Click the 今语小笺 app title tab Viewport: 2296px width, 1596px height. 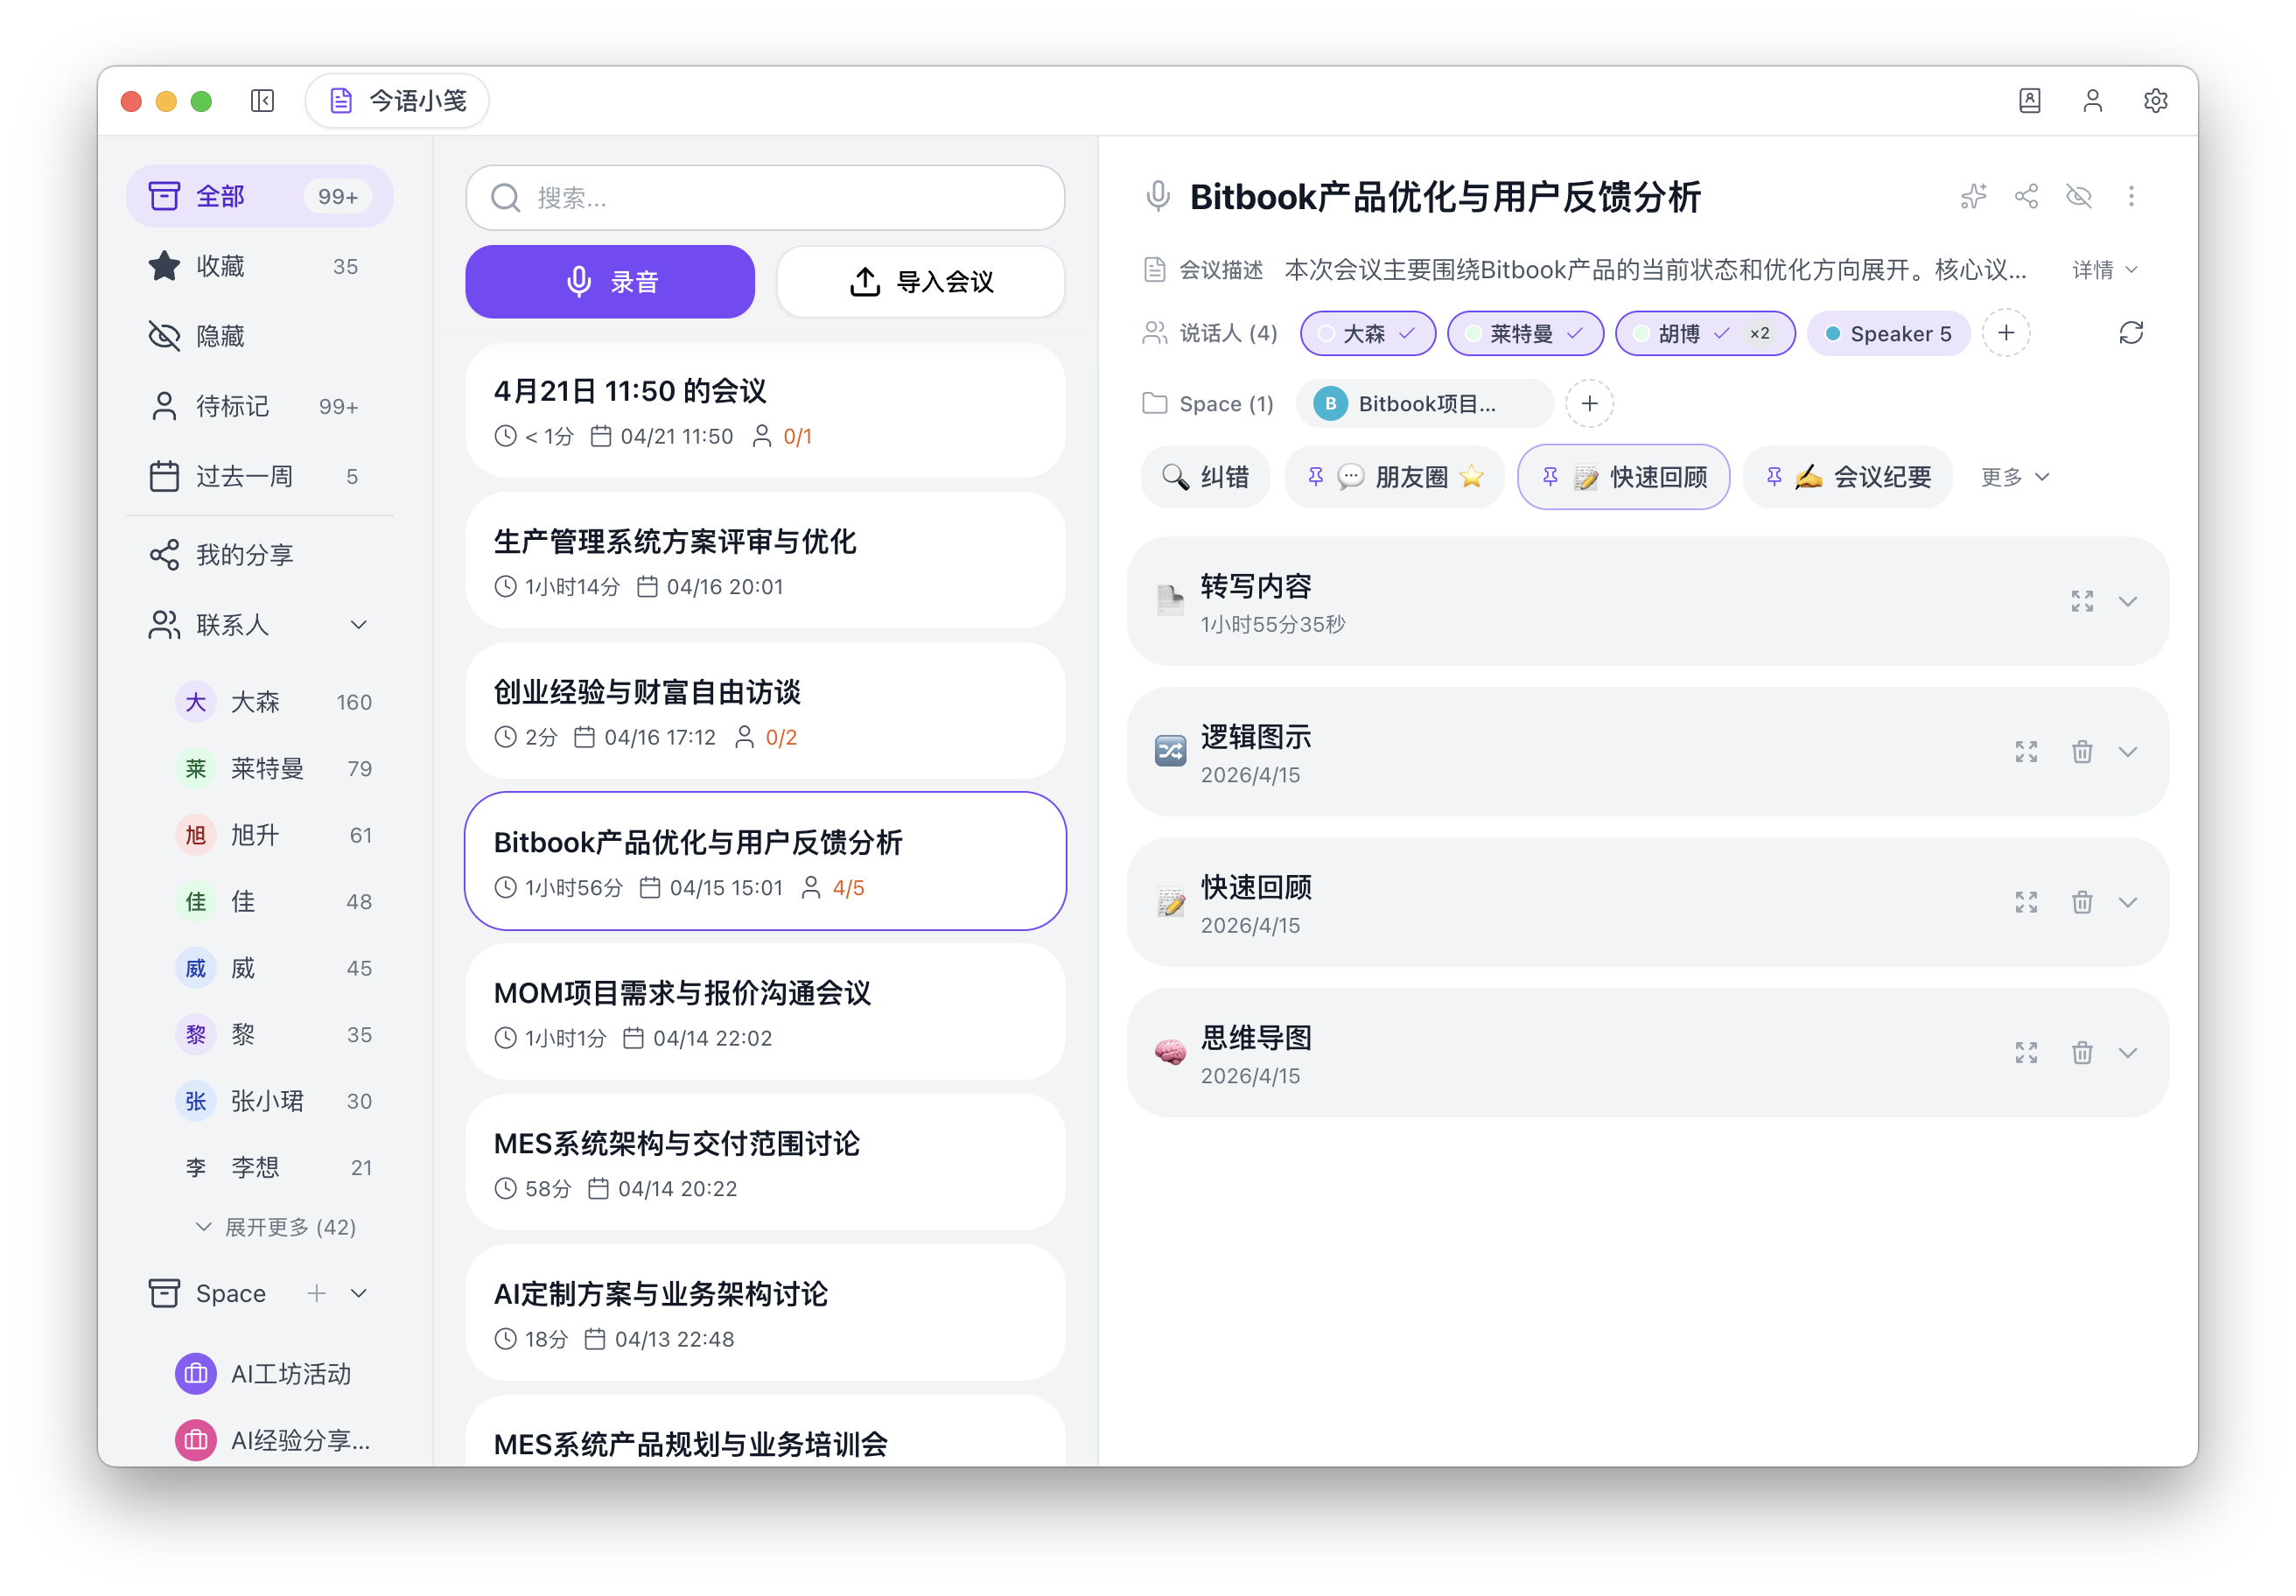(x=397, y=101)
